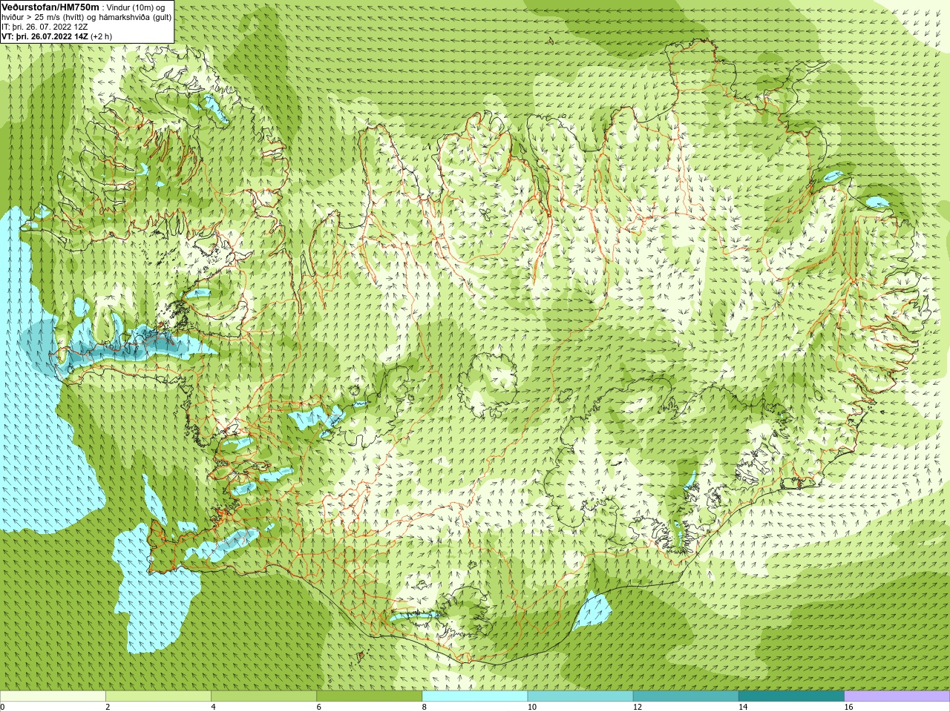Click the 'VT: þri. 26.07.2022 14Z (+2 h)' line

57,36
